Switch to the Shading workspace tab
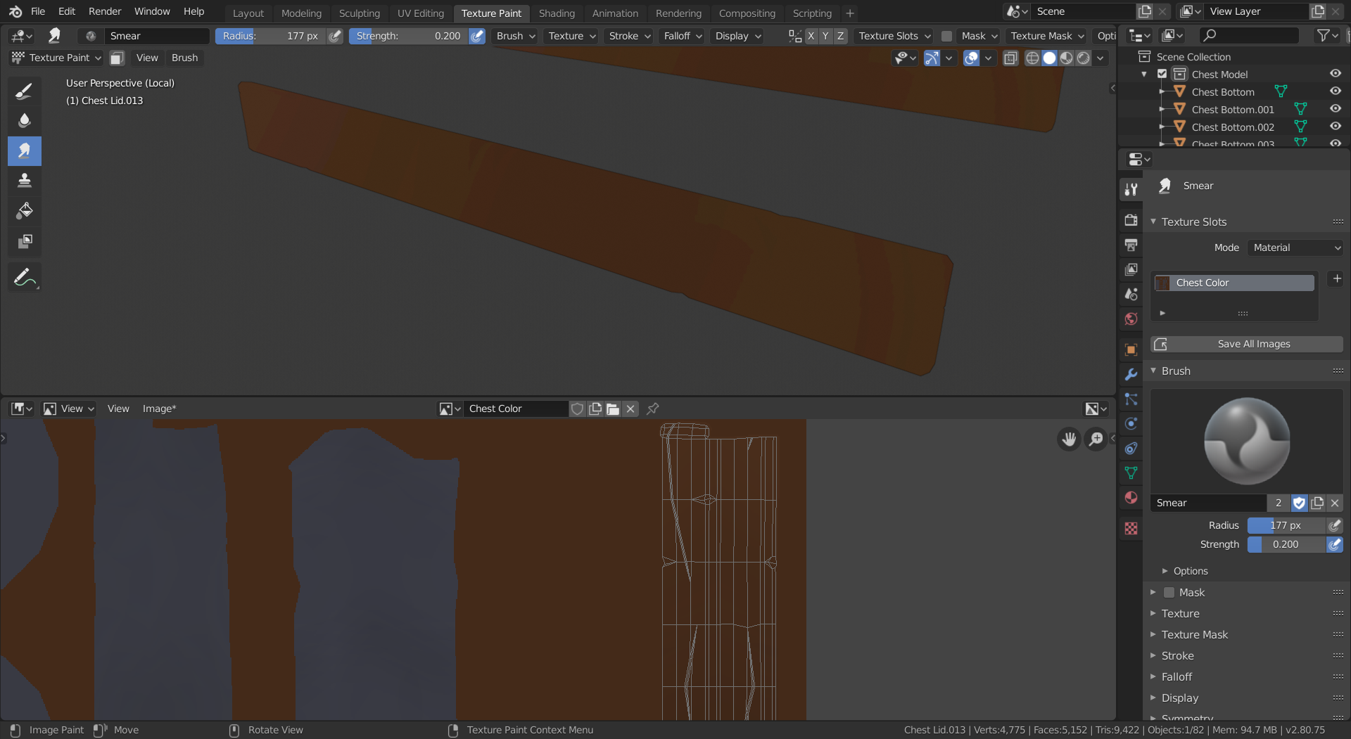This screenshot has width=1351, height=739. (x=556, y=13)
